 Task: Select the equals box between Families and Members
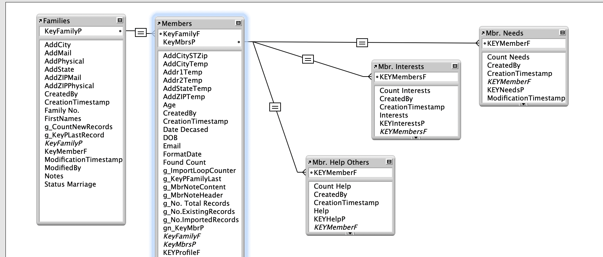coord(141,33)
